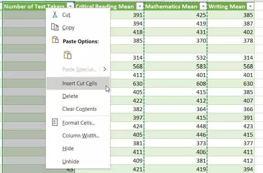The height and width of the screenshot is (173, 263).
Task: Click the Format Cells icon
Action: (x=55, y=122)
